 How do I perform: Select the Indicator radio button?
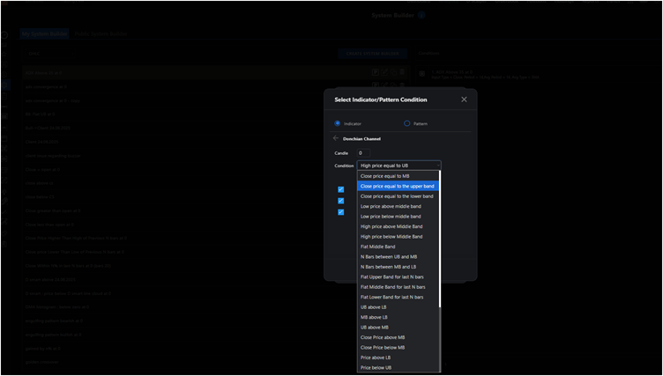tap(338, 123)
